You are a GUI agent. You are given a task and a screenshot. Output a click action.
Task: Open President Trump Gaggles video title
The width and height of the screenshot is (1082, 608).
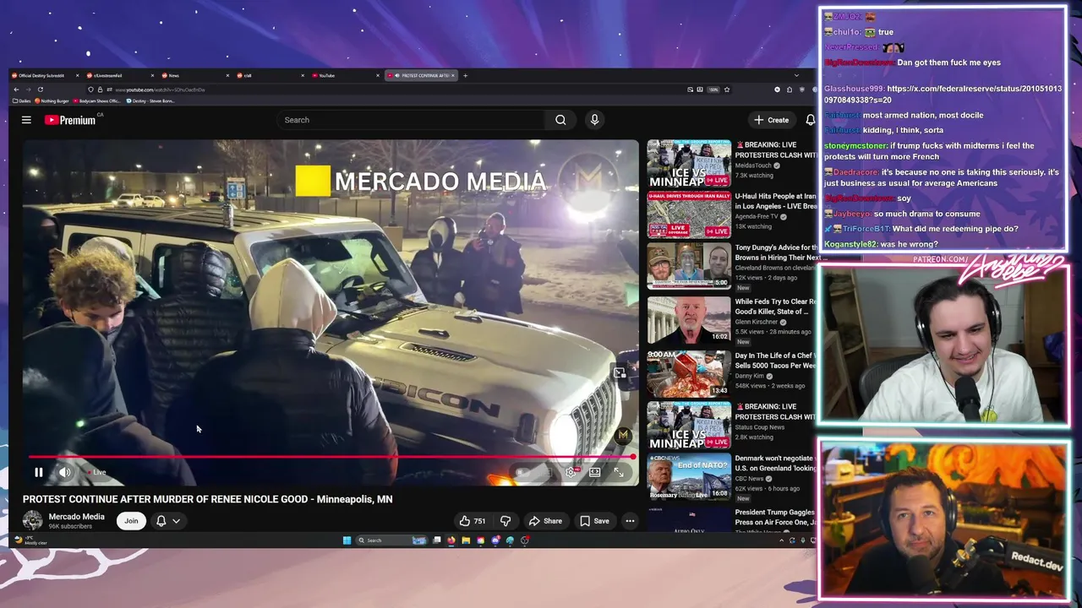point(775,517)
